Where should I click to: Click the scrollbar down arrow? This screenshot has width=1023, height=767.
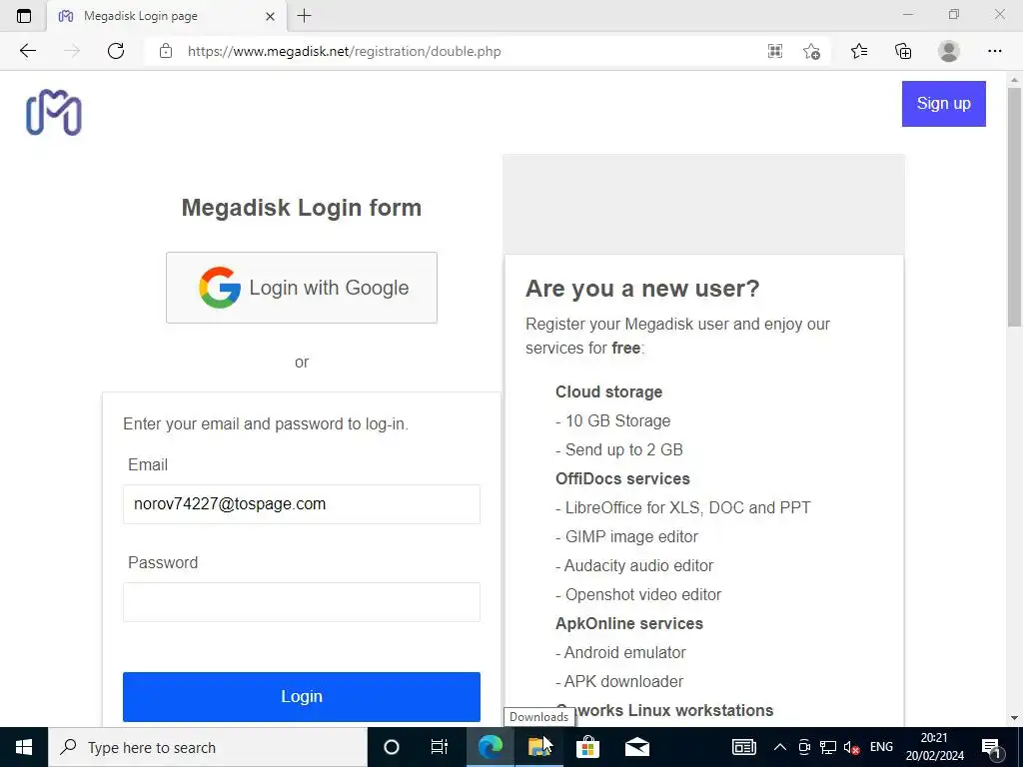pyautogui.click(x=1014, y=718)
